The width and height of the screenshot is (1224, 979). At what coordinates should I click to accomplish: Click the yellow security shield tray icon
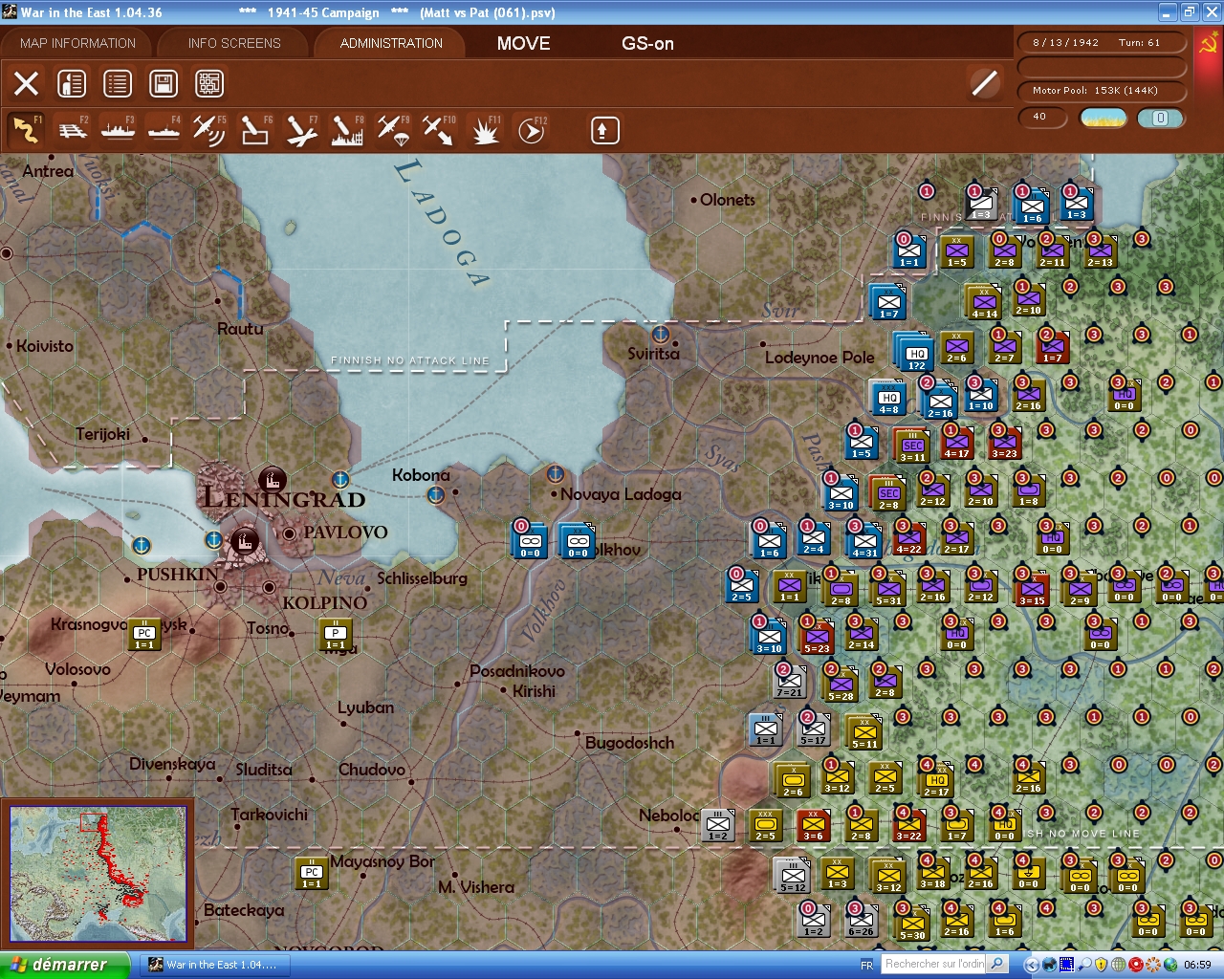coord(1101,965)
